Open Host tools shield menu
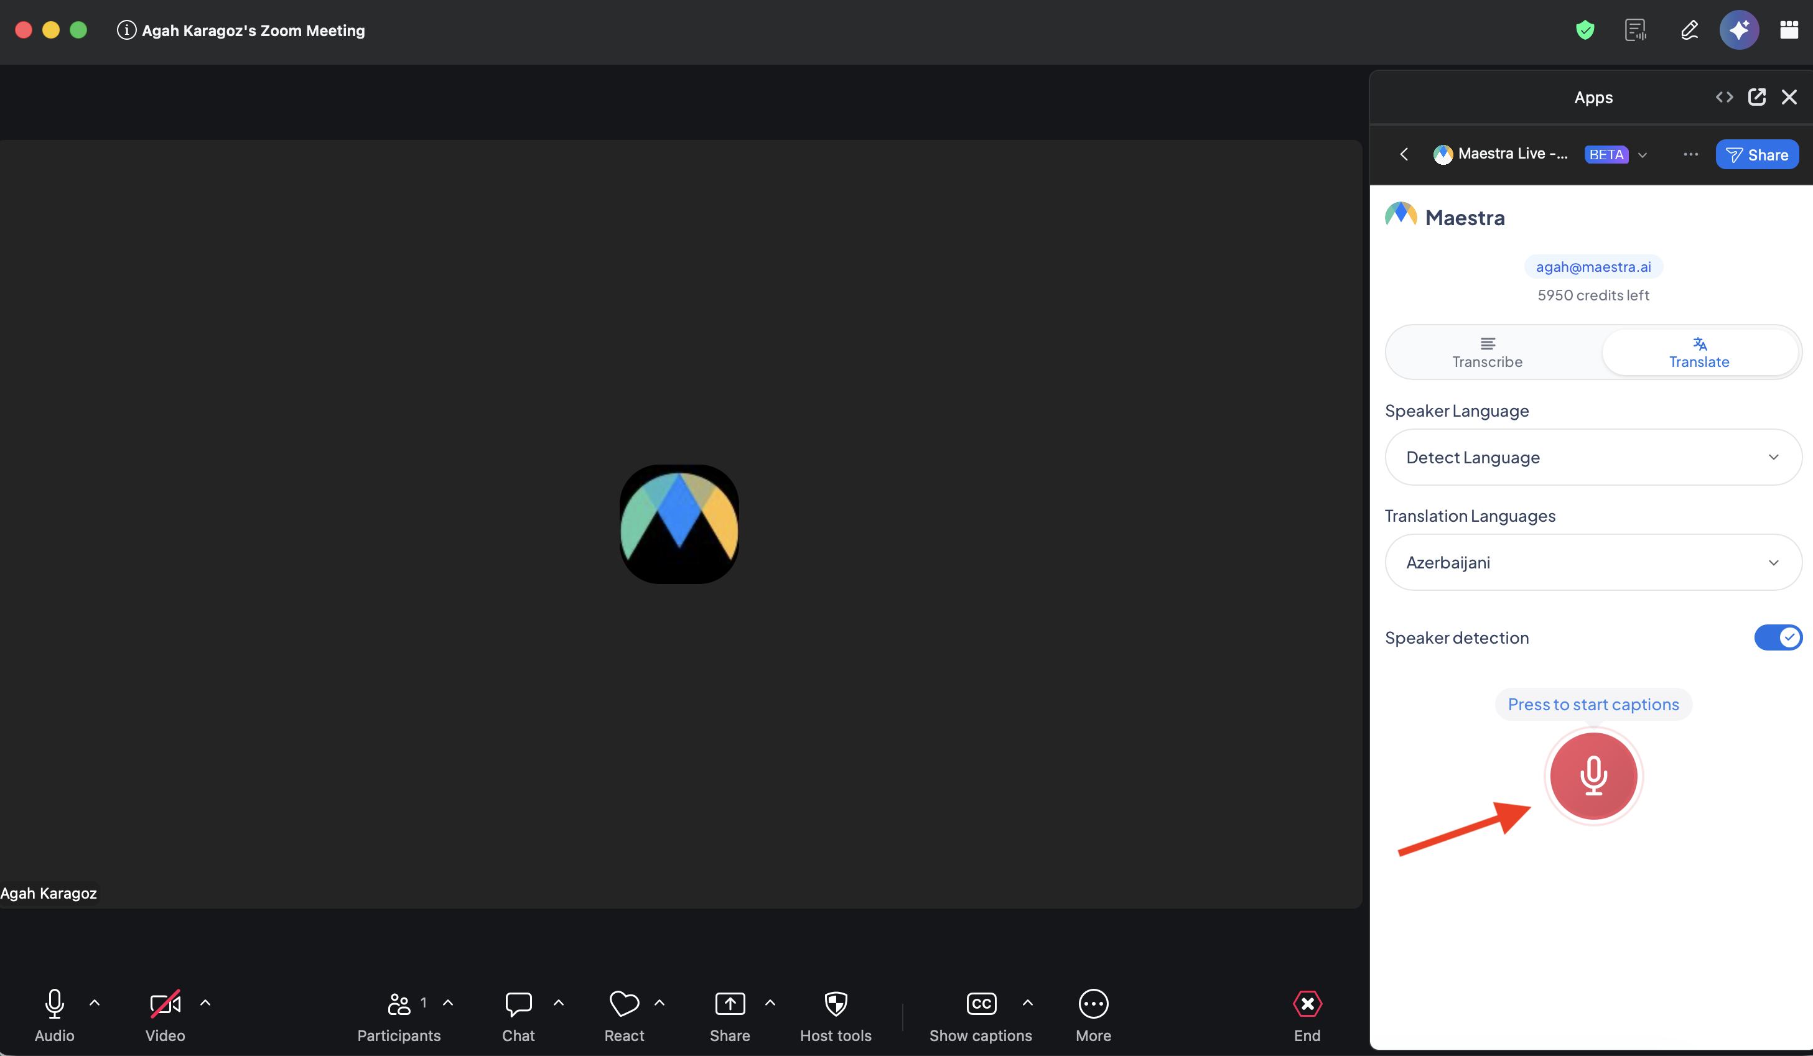 pyautogui.click(x=836, y=1016)
